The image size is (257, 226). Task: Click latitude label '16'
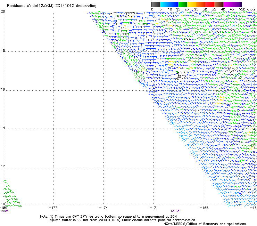tap(3, 89)
